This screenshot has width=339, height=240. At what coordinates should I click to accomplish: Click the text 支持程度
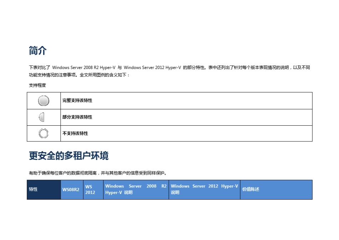[x=37, y=85]
